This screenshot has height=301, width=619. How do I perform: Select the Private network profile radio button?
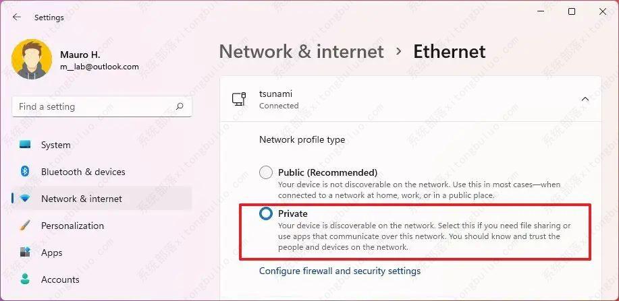point(266,213)
